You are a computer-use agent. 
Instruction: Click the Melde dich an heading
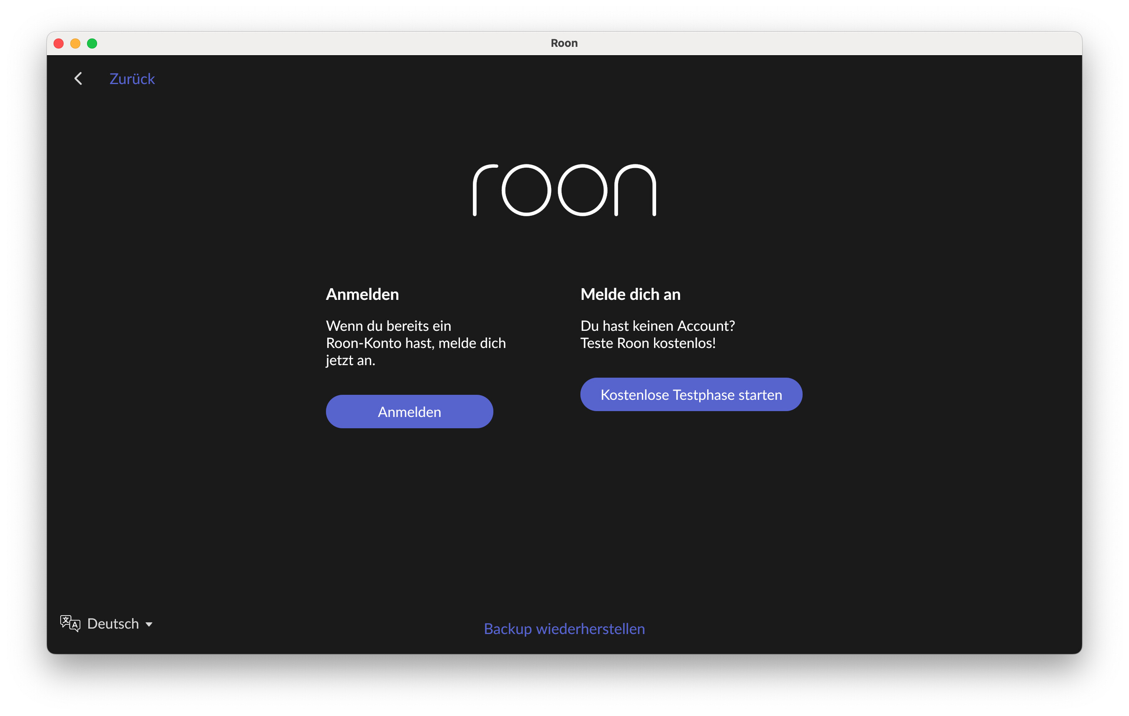click(630, 294)
